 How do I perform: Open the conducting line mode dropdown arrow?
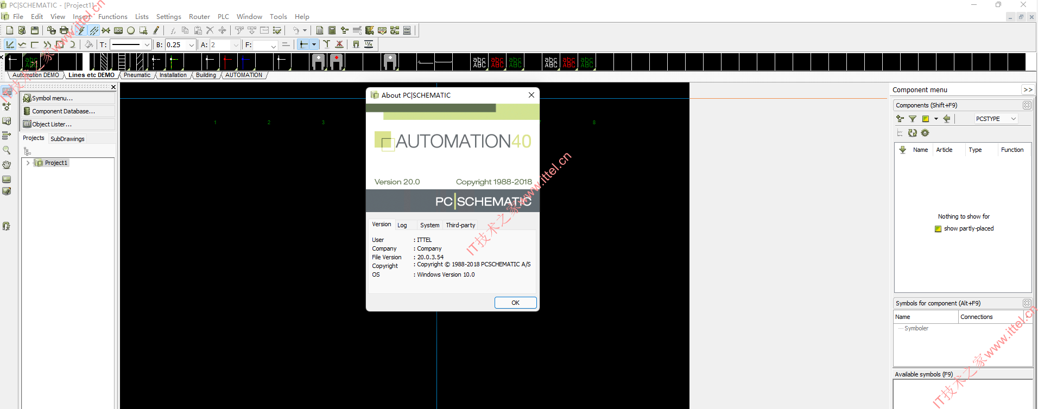tap(314, 44)
